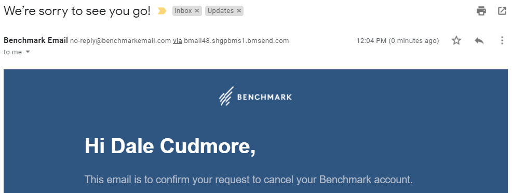Image resolution: width=512 pixels, height=193 pixels.
Task: Click the "to me" recipient text
Action: [13, 52]
